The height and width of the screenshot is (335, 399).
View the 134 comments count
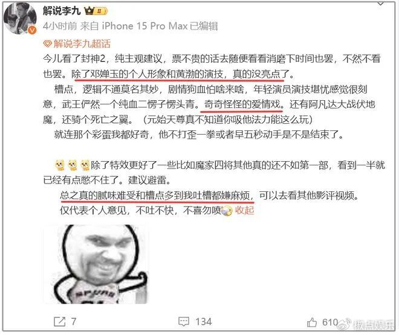(x=204, y=322)
